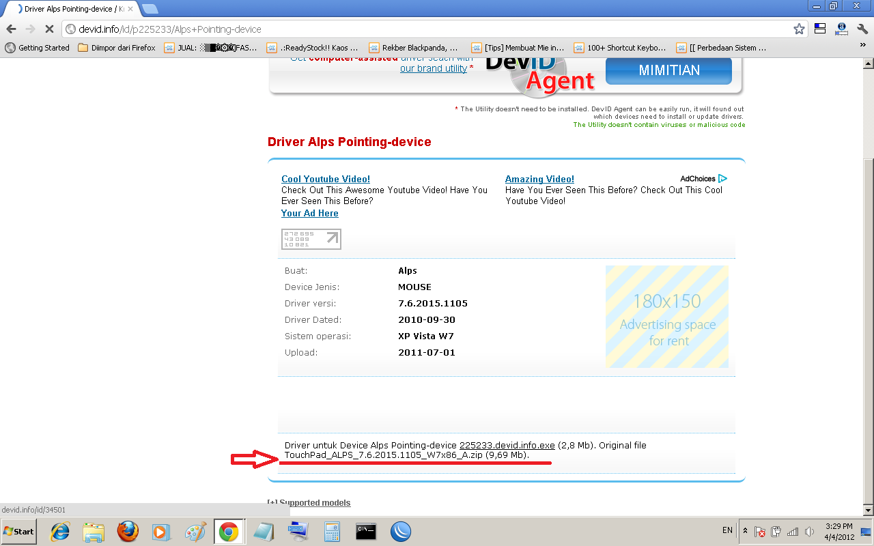Click the network signal tray icon
Image resolution: width=874 pixels, height=546 pixels.
point(793,531)
